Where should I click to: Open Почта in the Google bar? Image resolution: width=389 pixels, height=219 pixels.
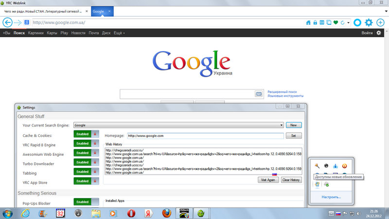[94, 33]
